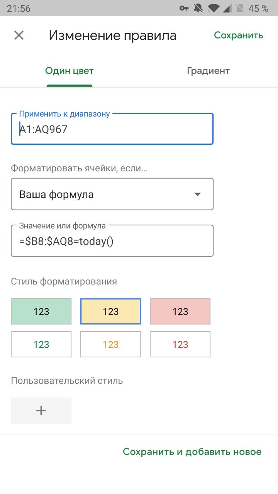Pick the green text style swatch
Image resolution: width=278 pixels, height=494 pixels.
[41, 344]
